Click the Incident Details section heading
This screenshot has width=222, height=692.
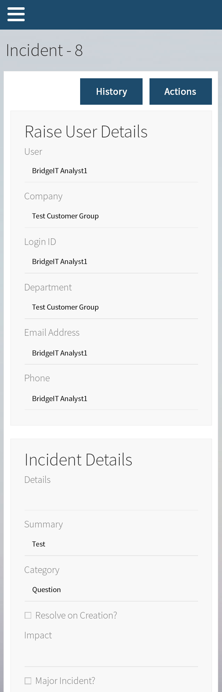[x=78, y=460]
